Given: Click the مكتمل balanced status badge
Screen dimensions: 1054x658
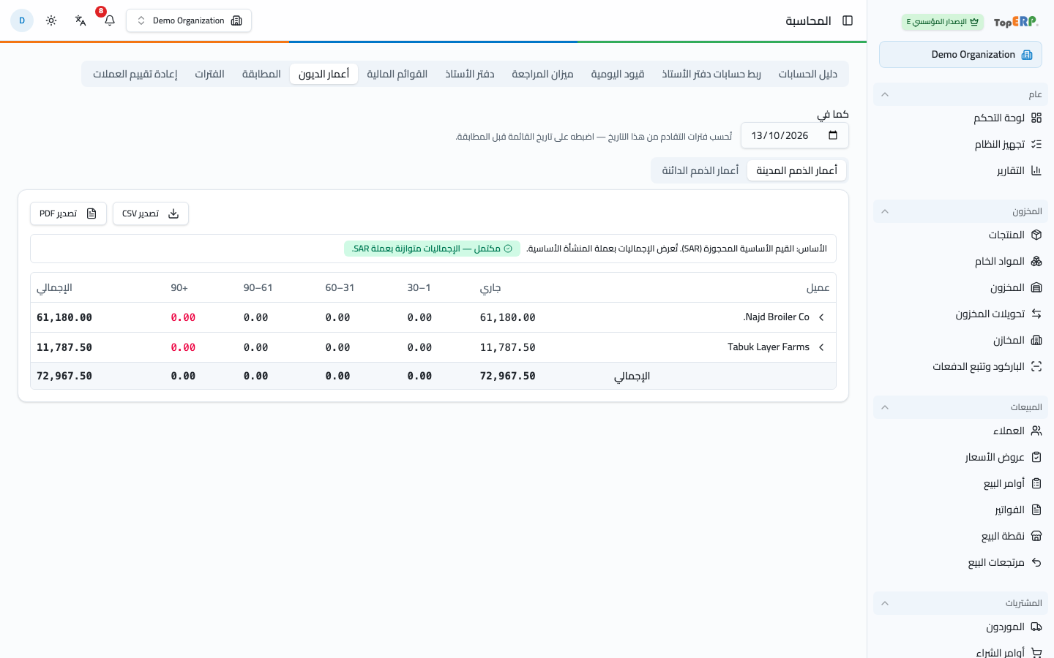Looking at the screenshot, I should [432, 249].
